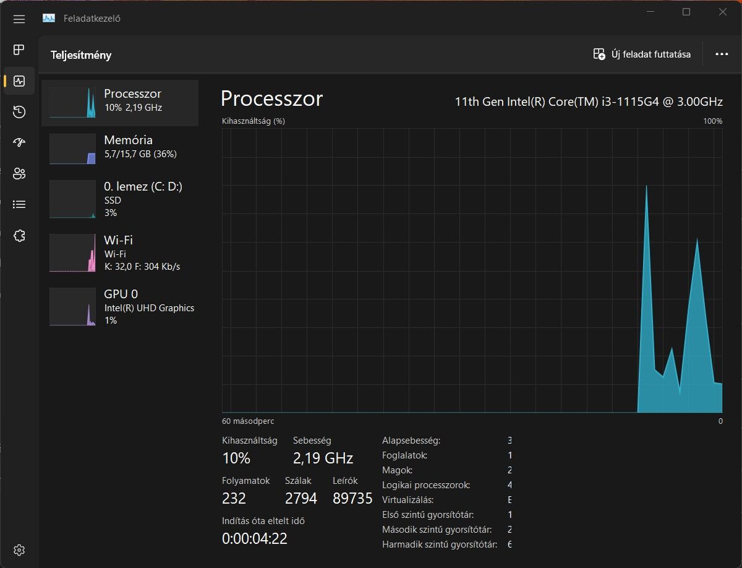This screenshot has height=568, width=742.
Task: Select the GPU 0 resource entry
Action: (120, 306)
